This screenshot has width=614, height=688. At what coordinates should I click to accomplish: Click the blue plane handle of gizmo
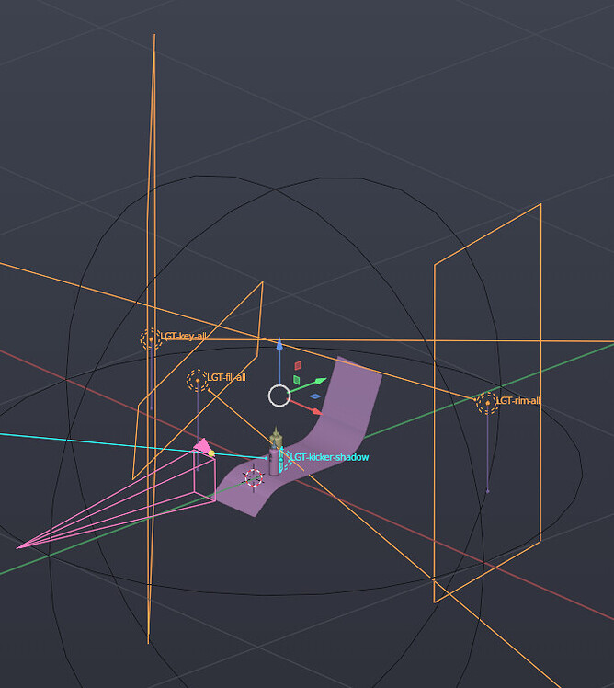tap(315, 396)
